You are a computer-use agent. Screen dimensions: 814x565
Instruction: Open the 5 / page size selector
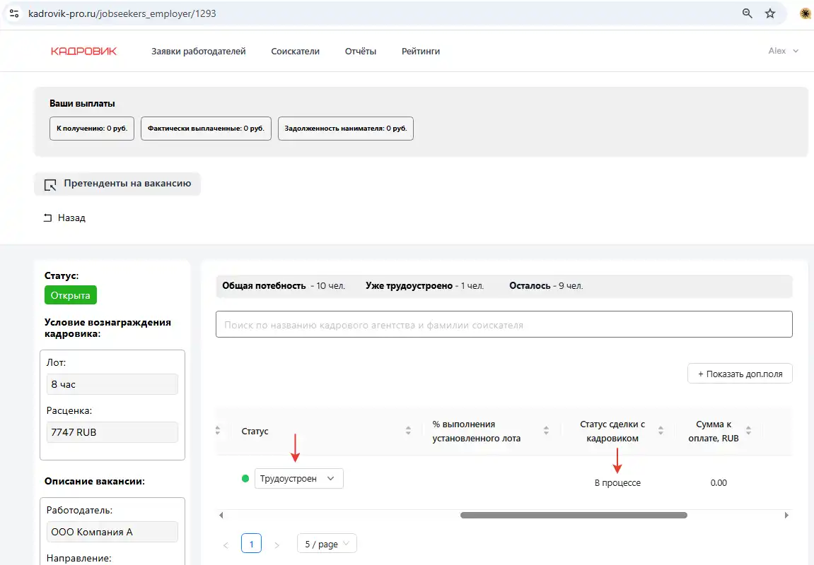click(327, 544)
